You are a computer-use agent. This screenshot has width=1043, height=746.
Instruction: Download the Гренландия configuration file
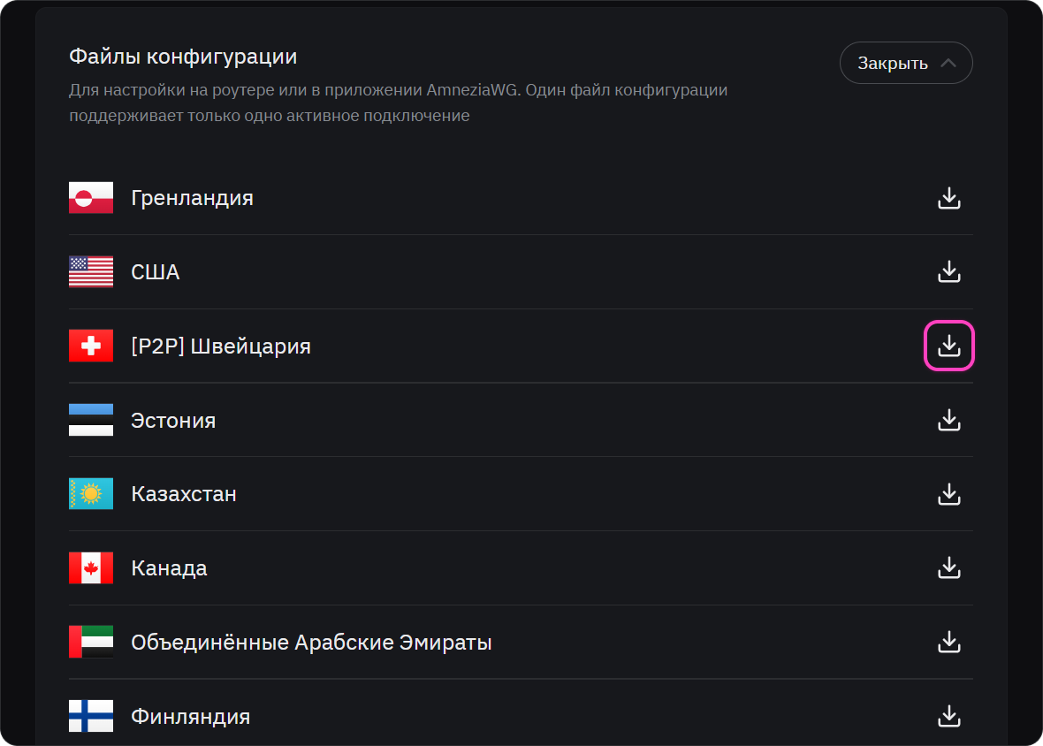coord(949,198)
